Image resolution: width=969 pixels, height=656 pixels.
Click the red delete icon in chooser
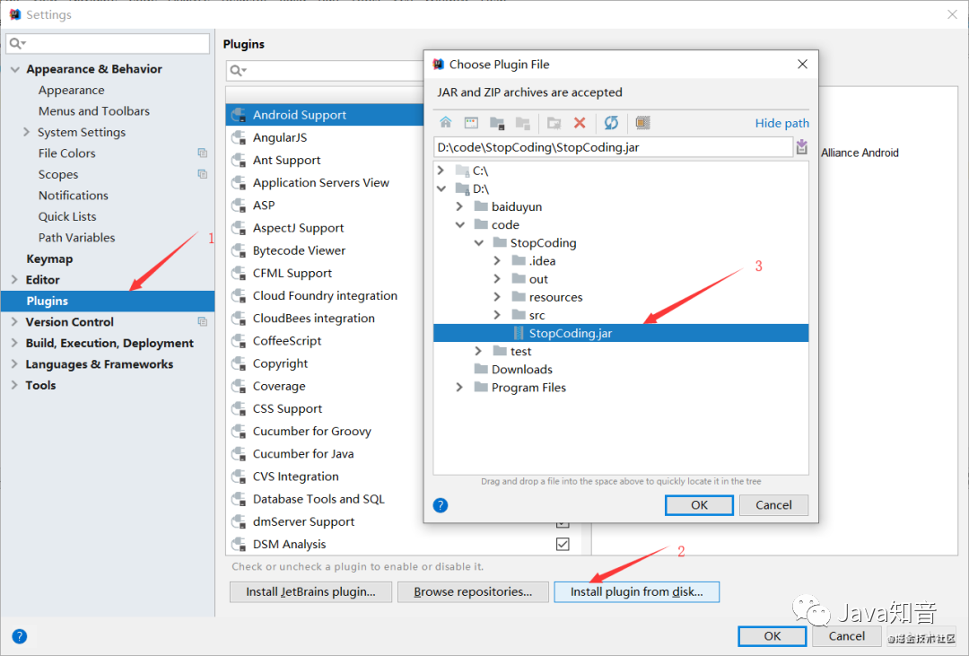(x=580, y=122)
